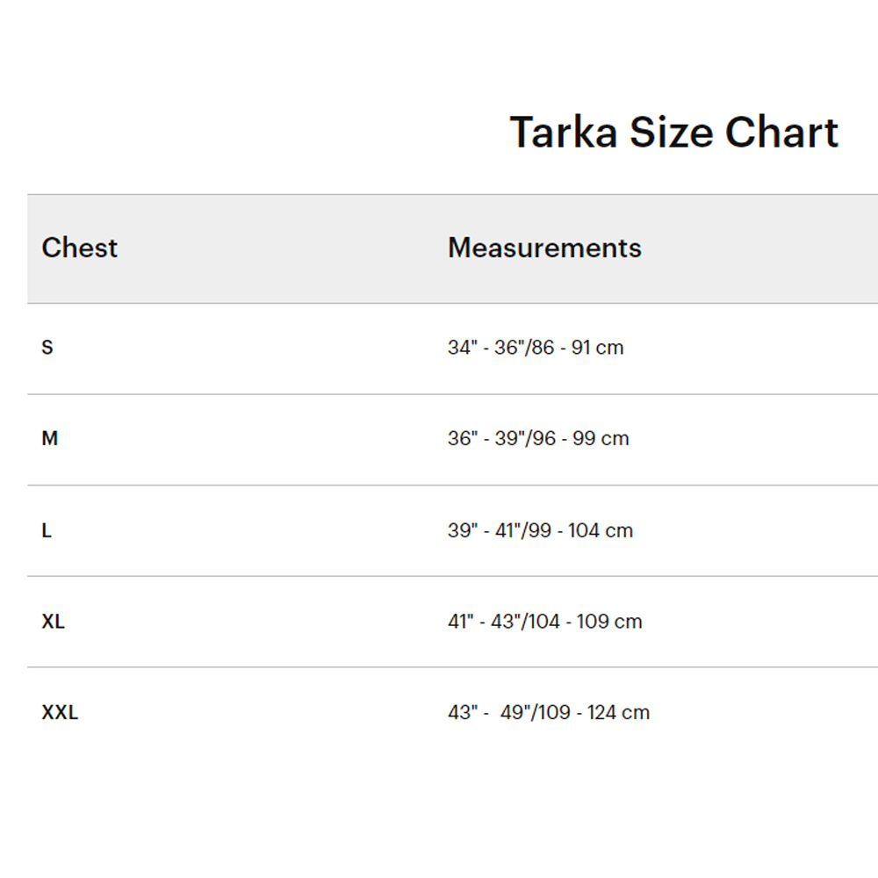Click the XXL size label

pos(60,712)
